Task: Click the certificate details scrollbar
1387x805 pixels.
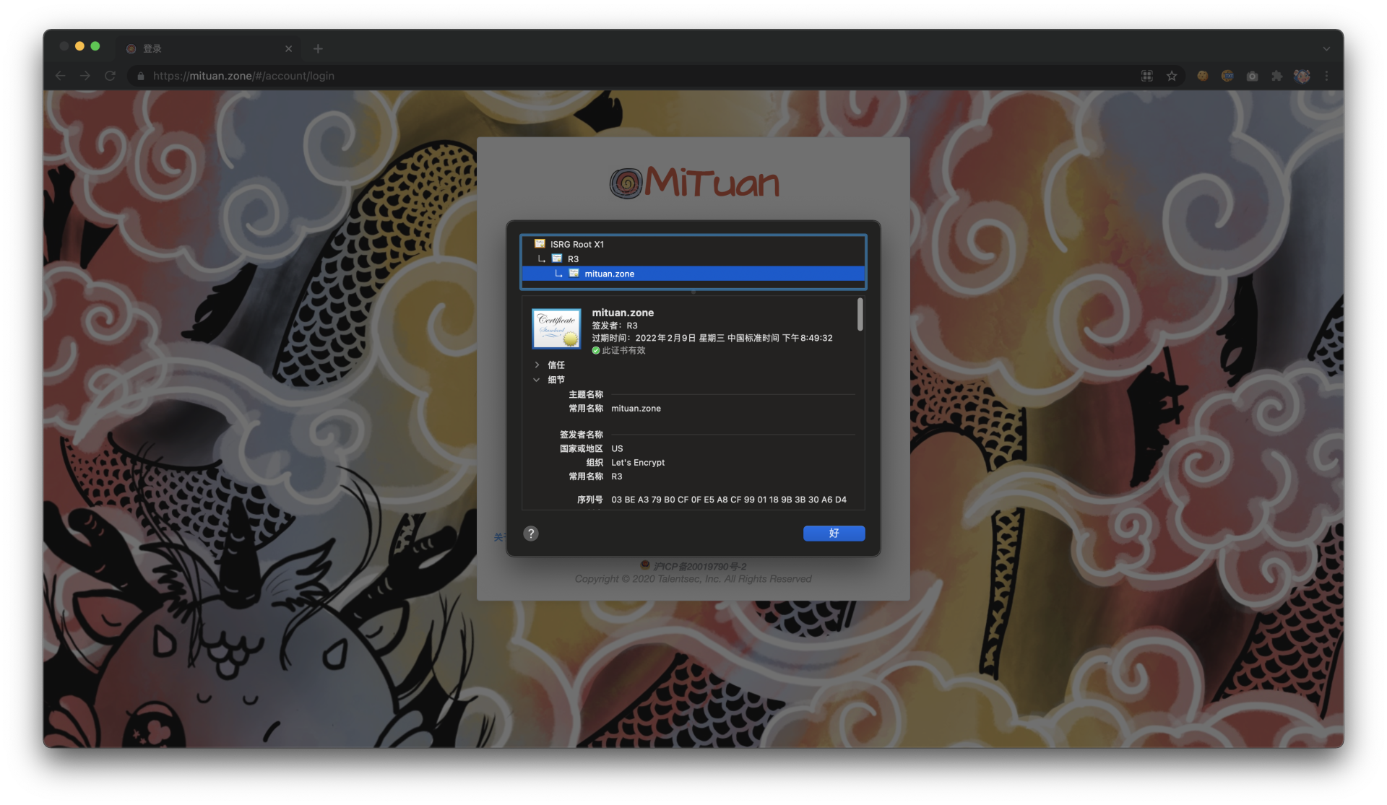Action: pos(860,316)
